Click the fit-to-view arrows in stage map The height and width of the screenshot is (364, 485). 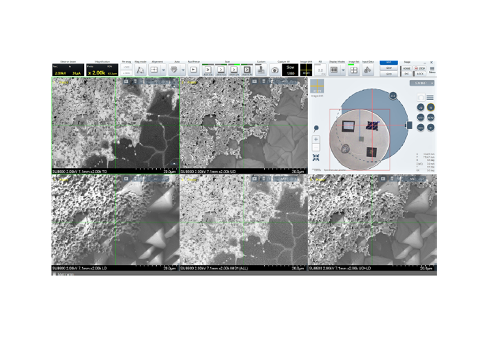(x=316, y=157)
